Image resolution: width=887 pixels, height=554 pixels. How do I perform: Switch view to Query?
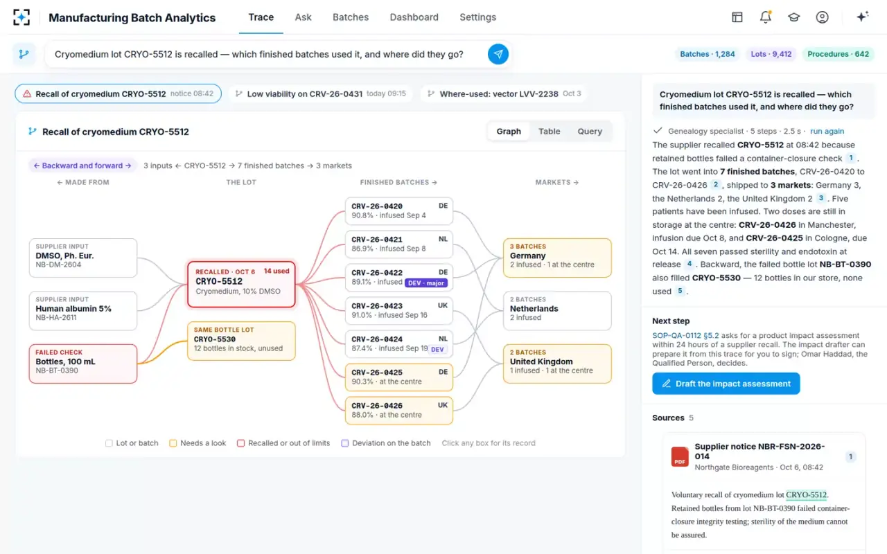point(590,132)
